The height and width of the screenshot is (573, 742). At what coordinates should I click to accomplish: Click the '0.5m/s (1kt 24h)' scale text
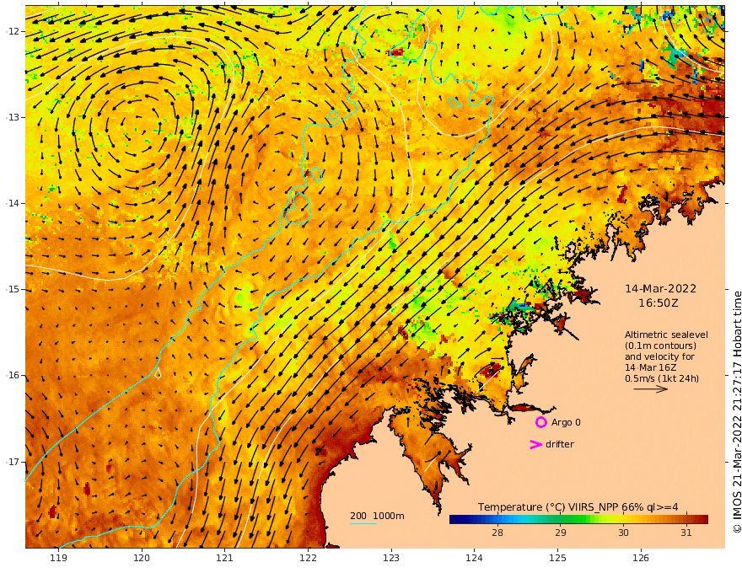coord(662,378)
